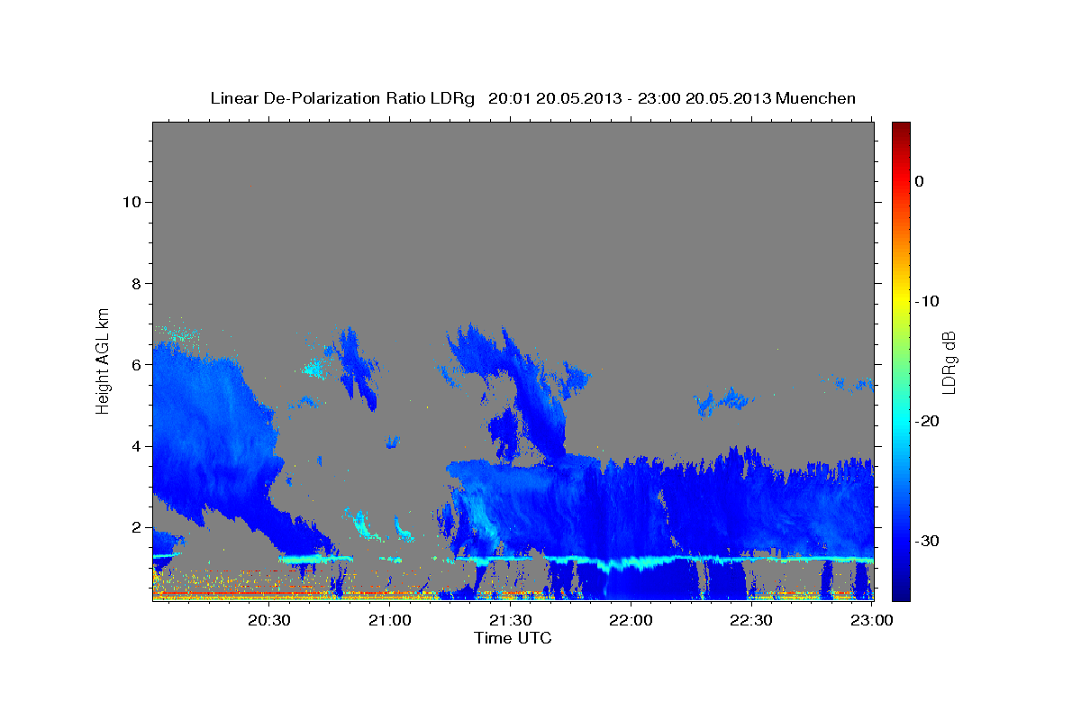Click the plot title 'Linear De-Polarization Ratio LDRg'
Viewport: 1081px width, 721px height.
point(342,98)
